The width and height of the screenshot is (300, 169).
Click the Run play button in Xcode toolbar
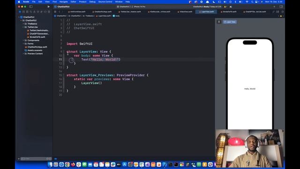[49, 7]
